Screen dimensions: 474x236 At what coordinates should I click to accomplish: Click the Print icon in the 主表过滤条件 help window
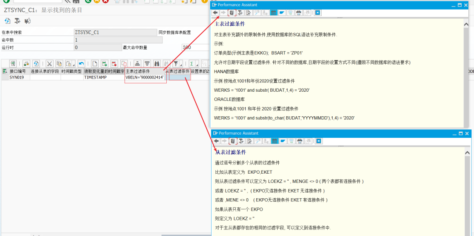pos(299,13)
